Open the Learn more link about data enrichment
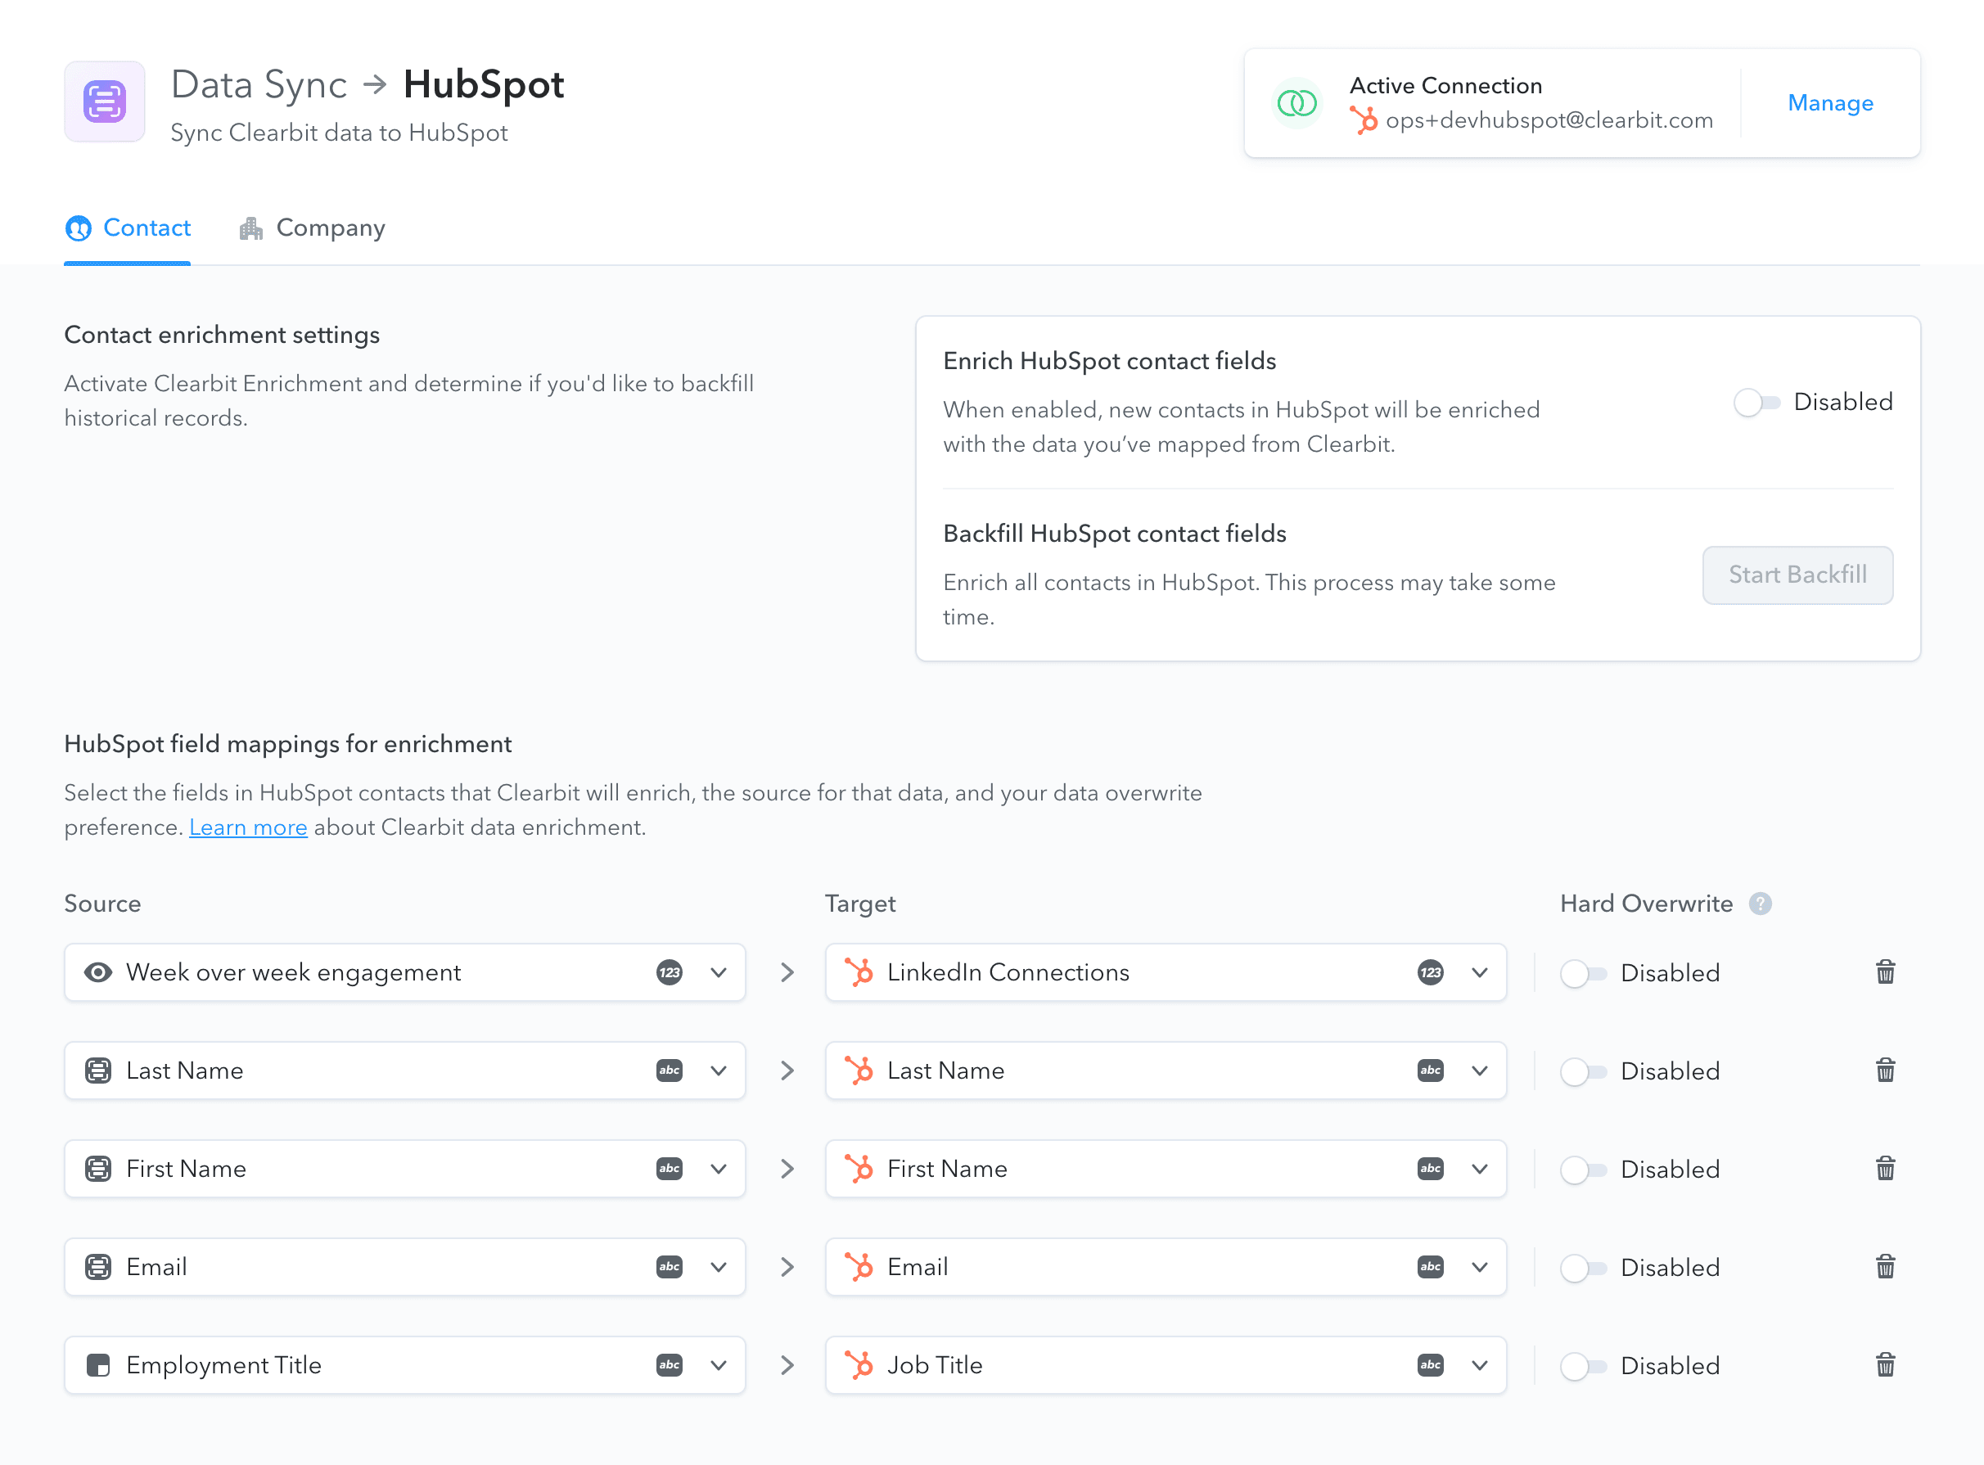 [248, 827]
